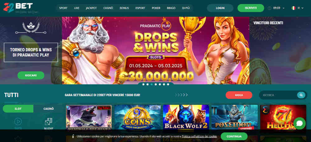Expand the time zone dropdown arrow
This screenshot has height=142, width=311.
click(x=283, y=8)
